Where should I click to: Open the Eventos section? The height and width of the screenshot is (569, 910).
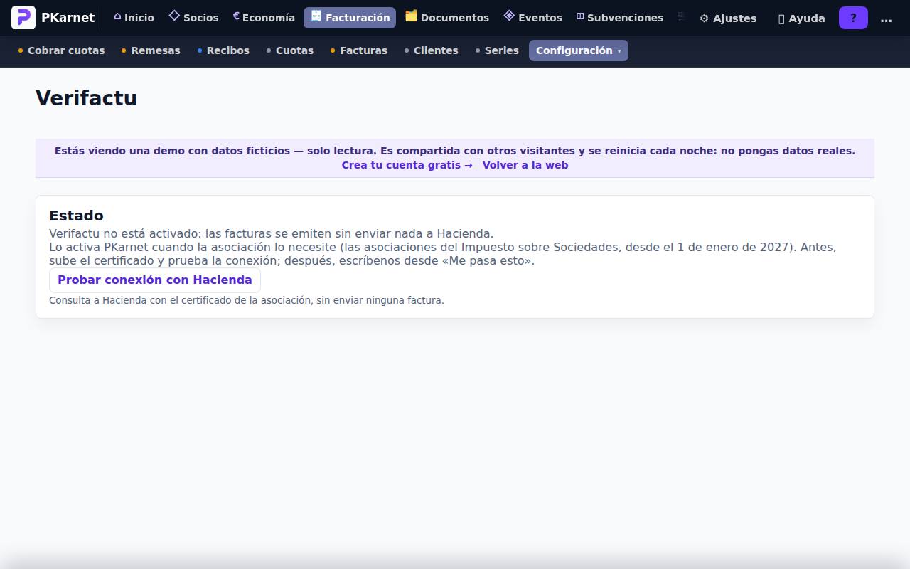tap(532, 18)
